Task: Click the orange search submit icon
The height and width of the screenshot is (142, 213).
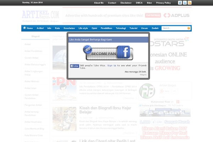Action: (x=189, y=28)
